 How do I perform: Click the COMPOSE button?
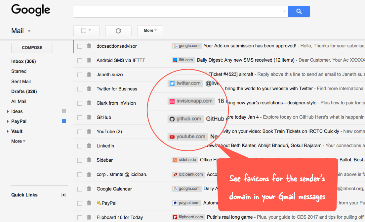[x=32, y=48]
